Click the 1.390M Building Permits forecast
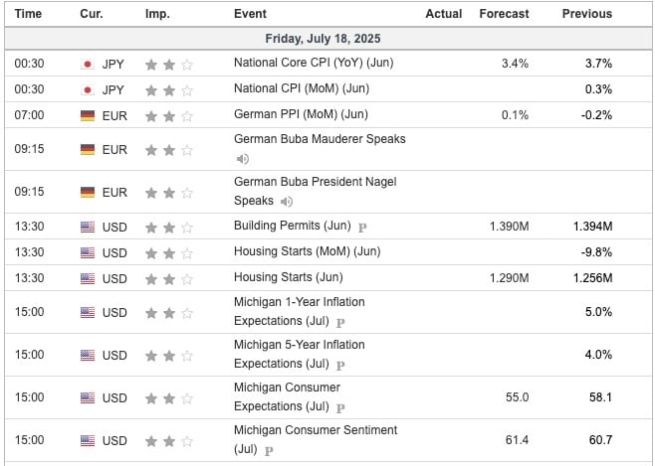The image size is (655, 466). pyautogui.click(x=510, y=227)
